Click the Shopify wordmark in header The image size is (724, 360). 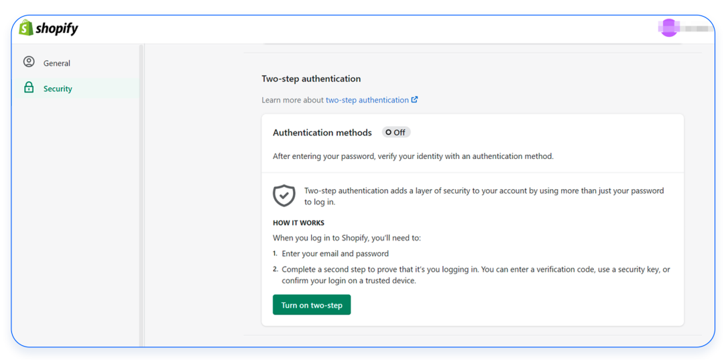tap(57, 28)
